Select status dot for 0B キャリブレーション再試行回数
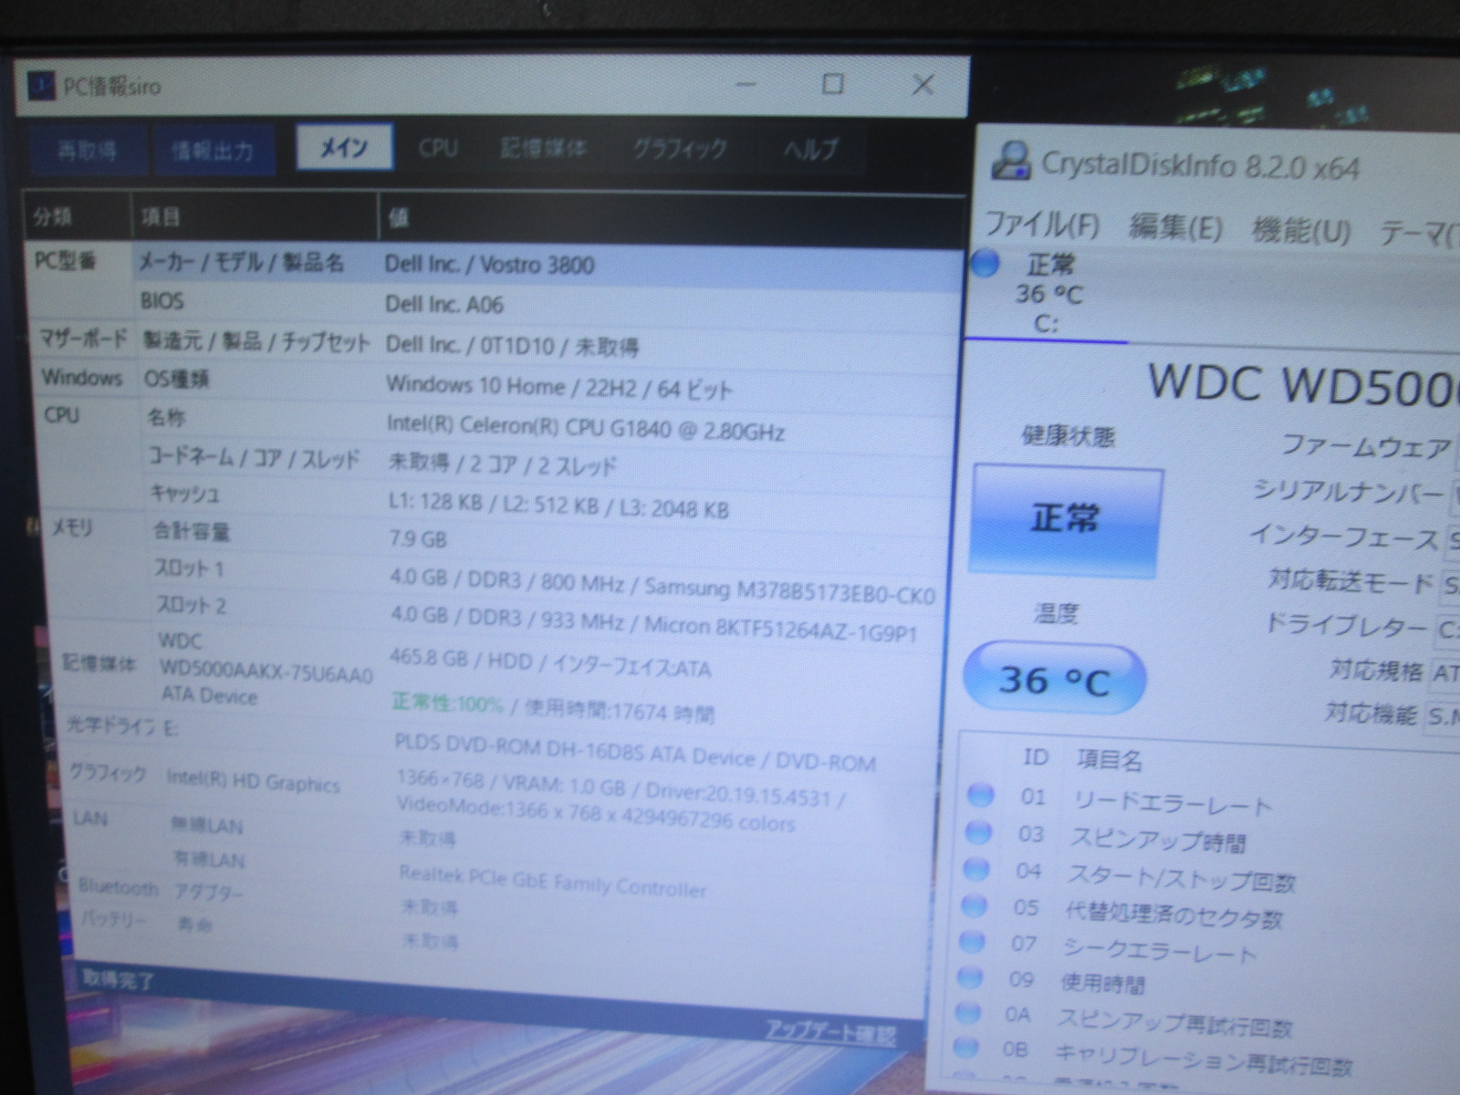 pos(965,1048)
